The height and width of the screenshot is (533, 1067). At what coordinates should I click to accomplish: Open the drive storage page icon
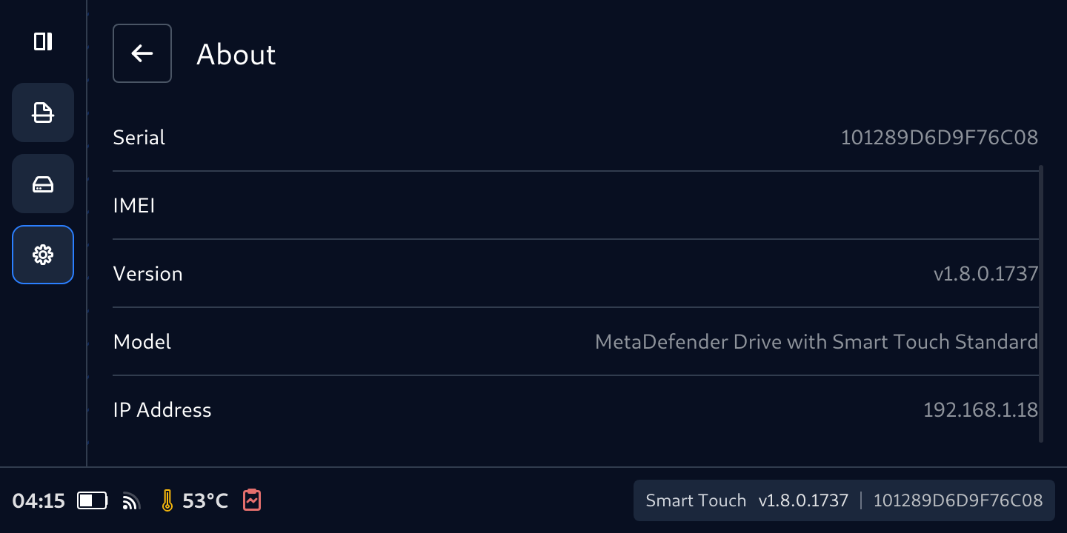coord(43,184)
